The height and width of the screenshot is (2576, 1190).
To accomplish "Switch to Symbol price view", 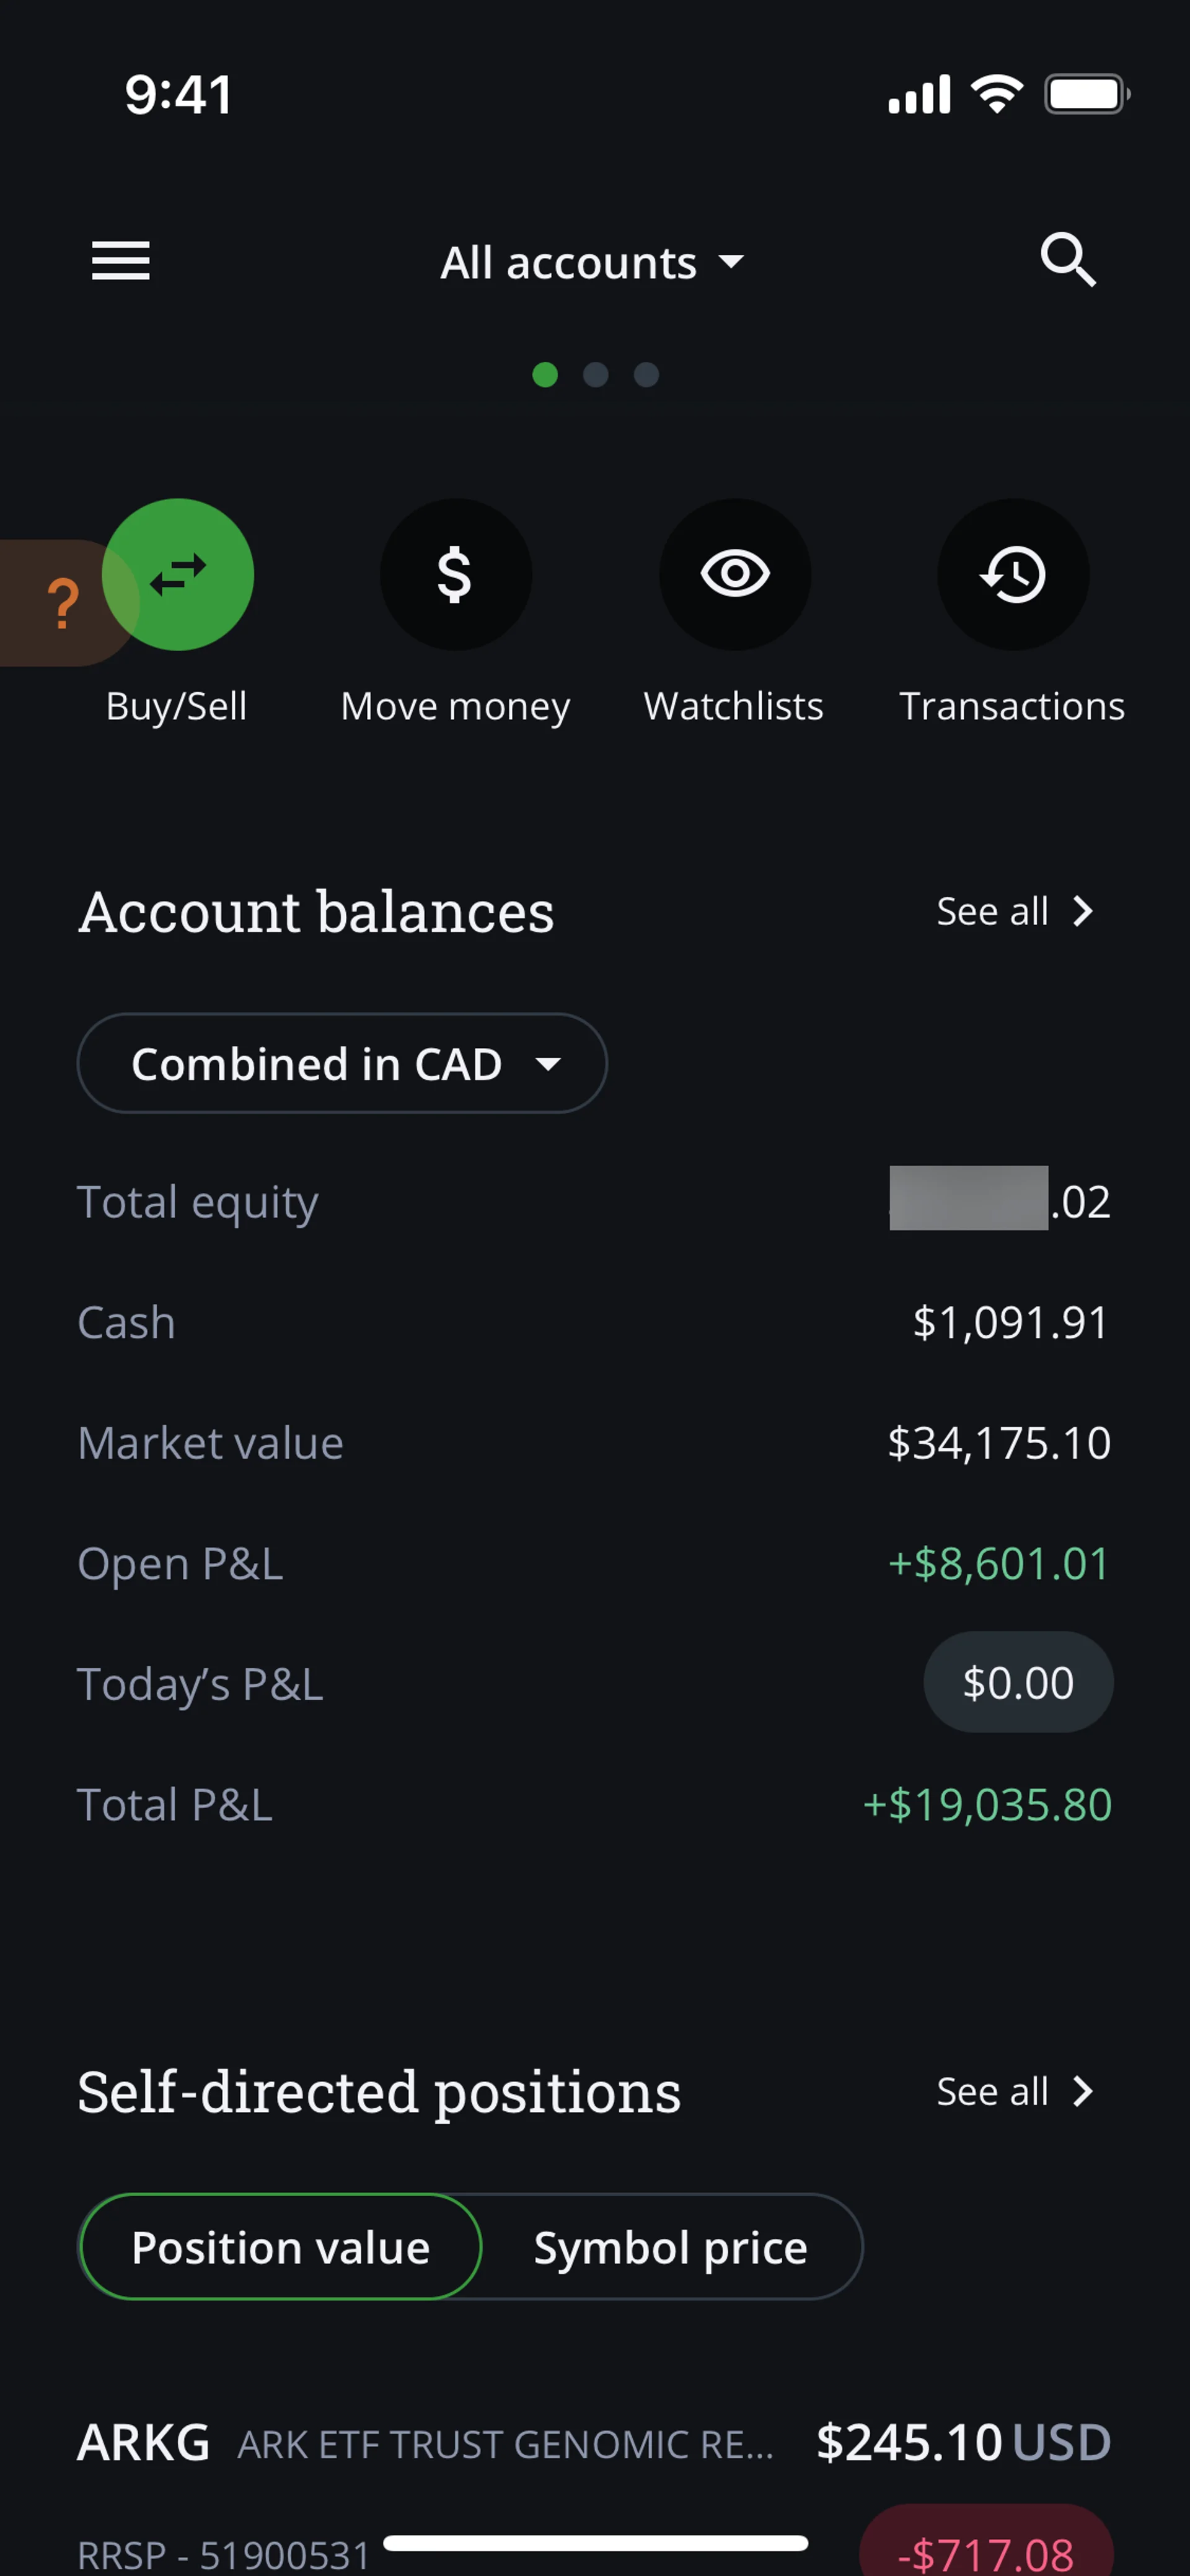I will tap(670, 2247).
